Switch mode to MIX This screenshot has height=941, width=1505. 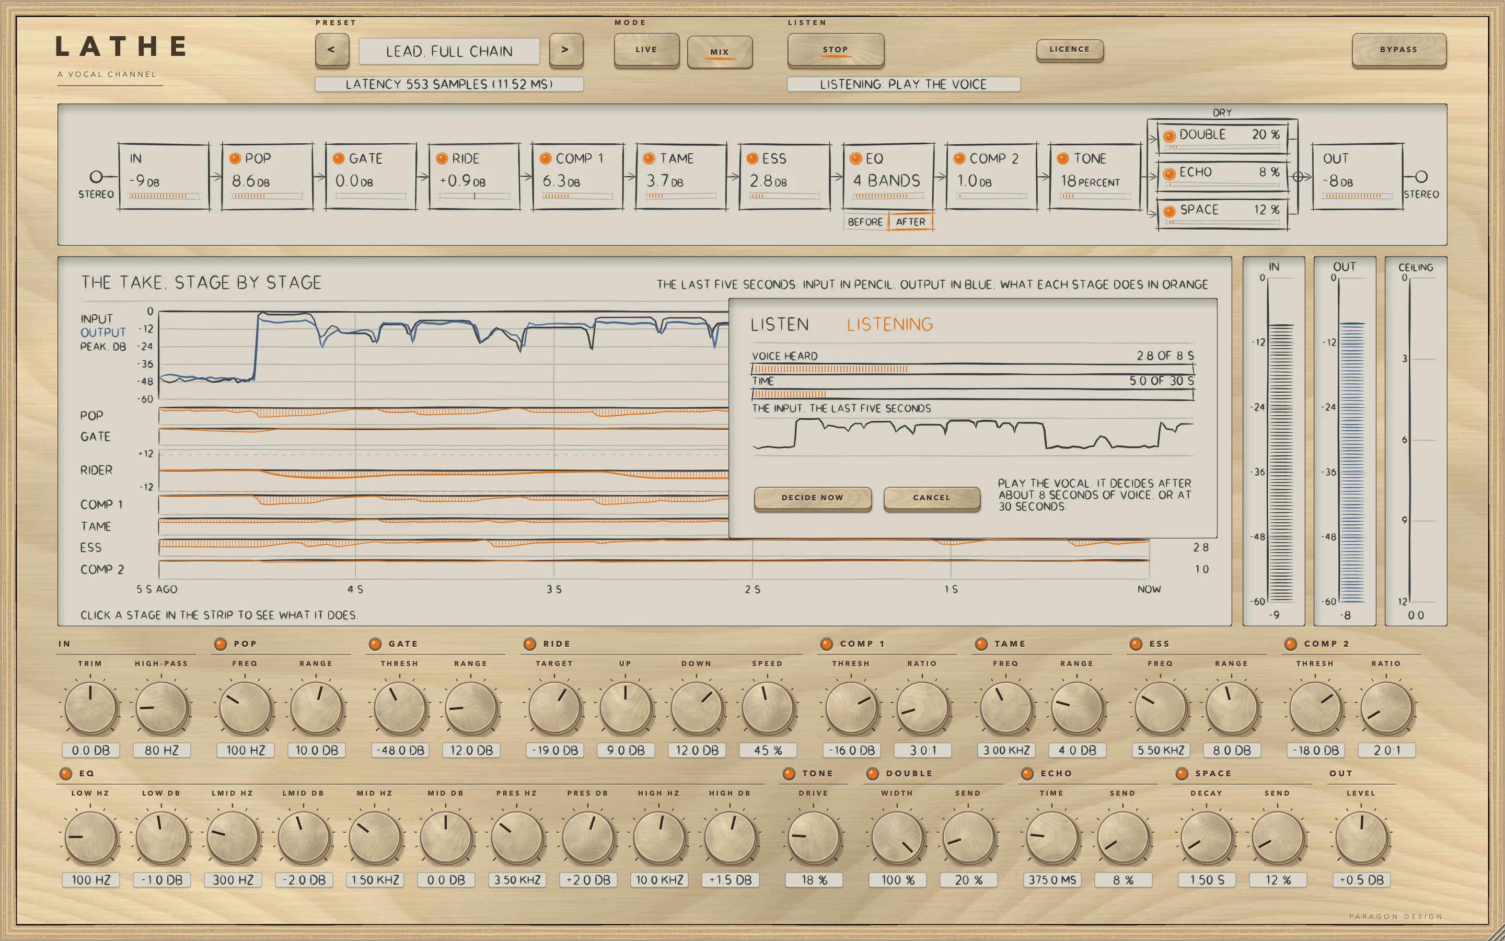[720, 52]
